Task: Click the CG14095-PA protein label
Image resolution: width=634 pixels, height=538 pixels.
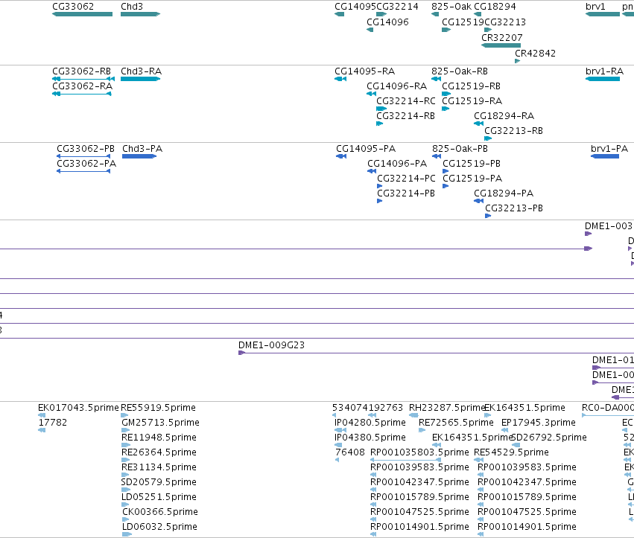Action: [x=366, y=149]
